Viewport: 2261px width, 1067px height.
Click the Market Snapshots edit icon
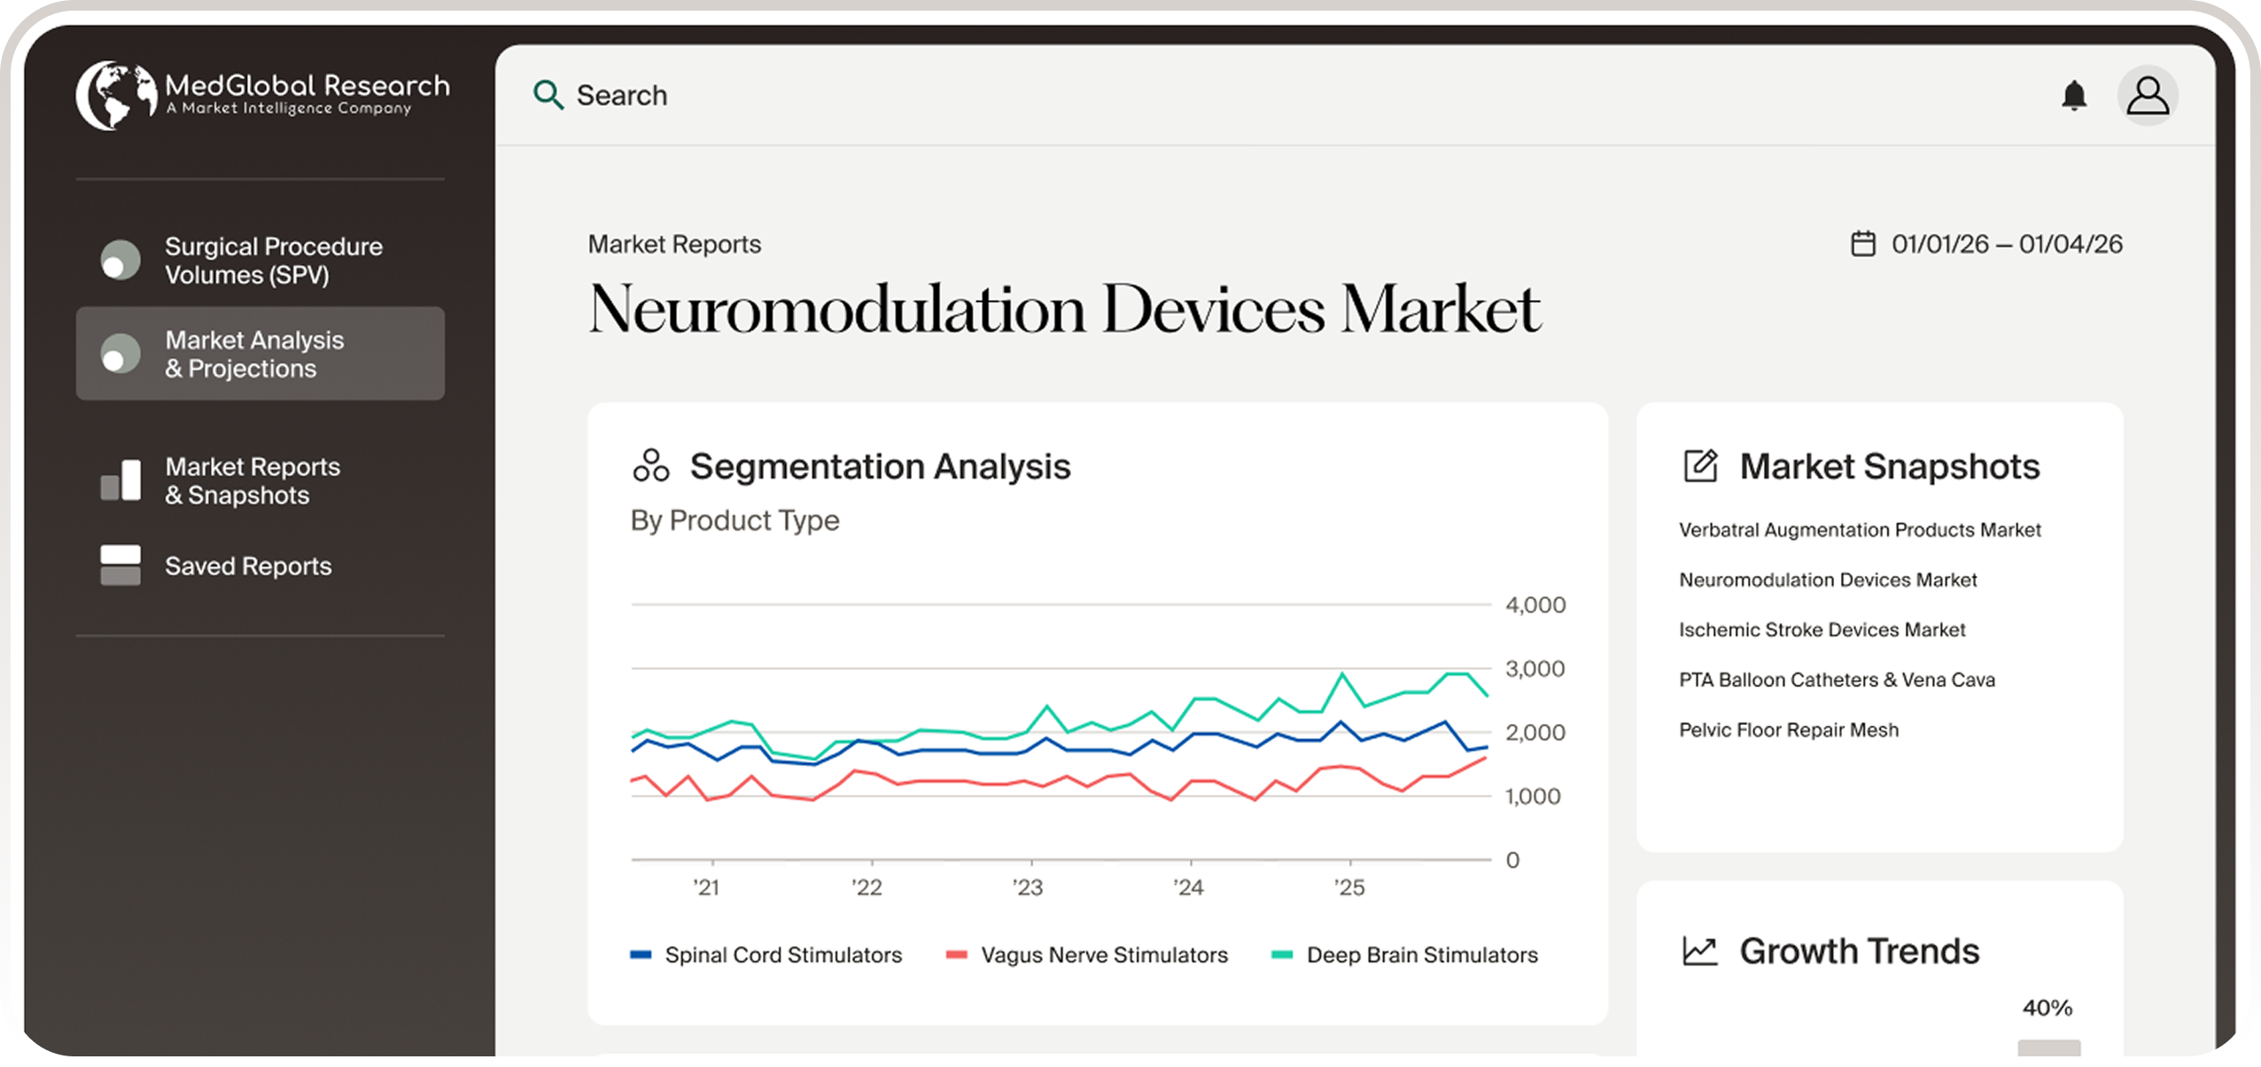pyautogui.click(x=1700, y=466)
